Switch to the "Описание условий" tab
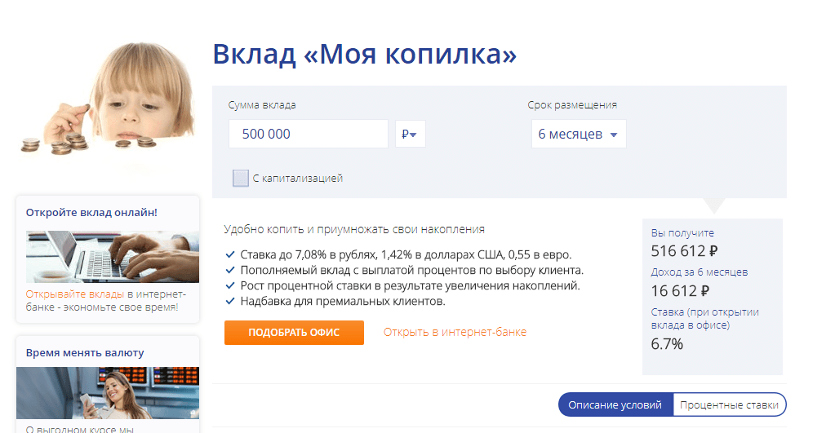This screenshot has height=433, width=835. point(615,405)
